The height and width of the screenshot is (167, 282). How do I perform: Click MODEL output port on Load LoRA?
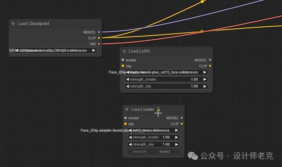click(x=210, y=60)
